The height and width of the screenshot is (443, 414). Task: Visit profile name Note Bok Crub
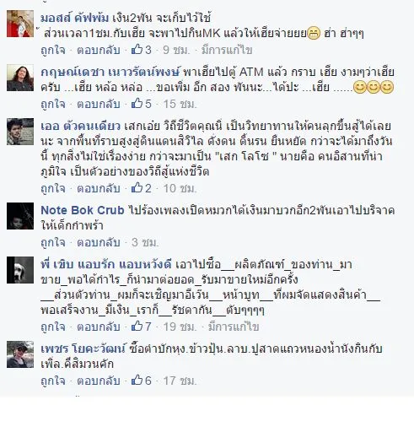point(83,210)
